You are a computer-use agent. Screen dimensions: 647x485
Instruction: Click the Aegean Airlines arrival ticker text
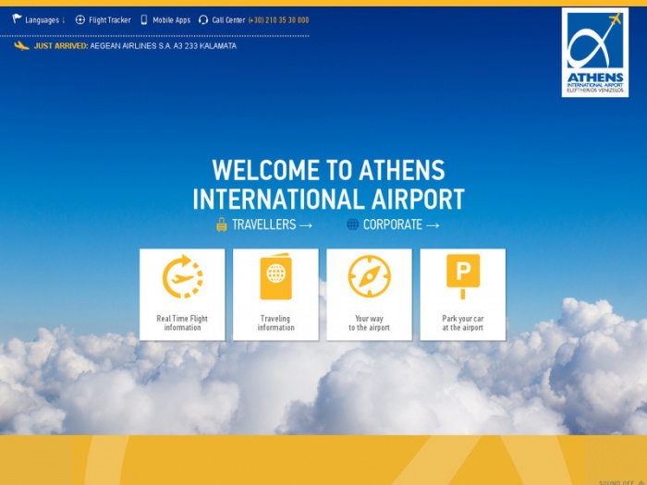tap(163, 46)
